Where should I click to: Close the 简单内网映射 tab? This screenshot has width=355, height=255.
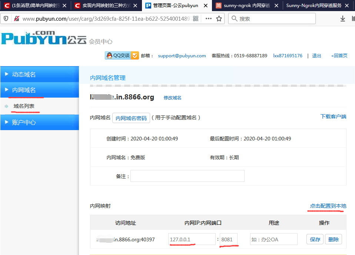[x=64, y=6]
